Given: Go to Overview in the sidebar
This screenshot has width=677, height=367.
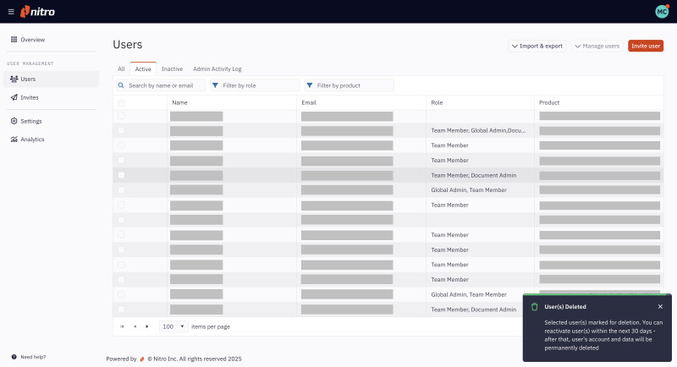Looking at the screenshot, I should coord(32,40).
